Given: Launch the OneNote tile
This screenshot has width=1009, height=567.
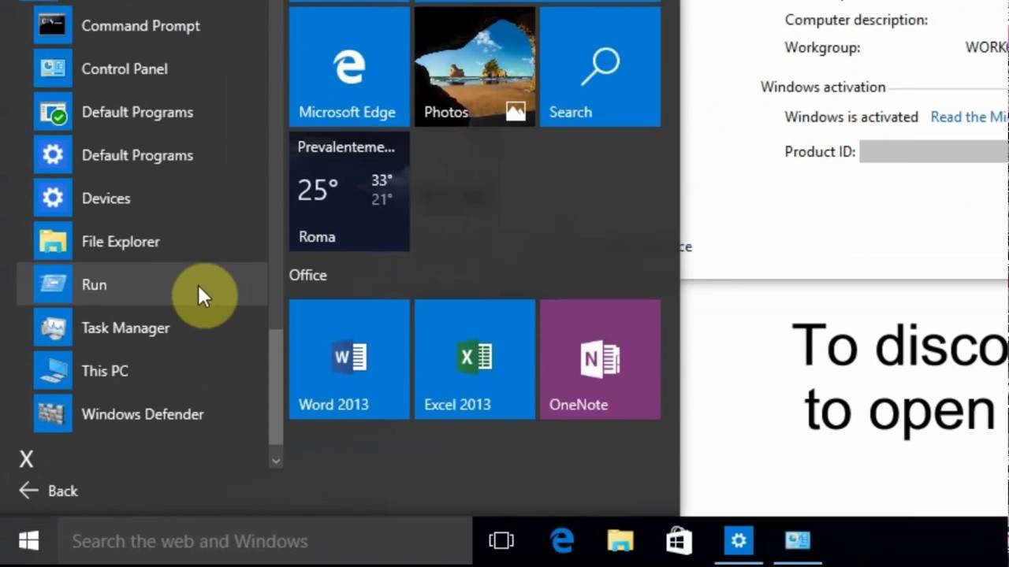Looking at the screenshot, I should (x=600, y=359).
